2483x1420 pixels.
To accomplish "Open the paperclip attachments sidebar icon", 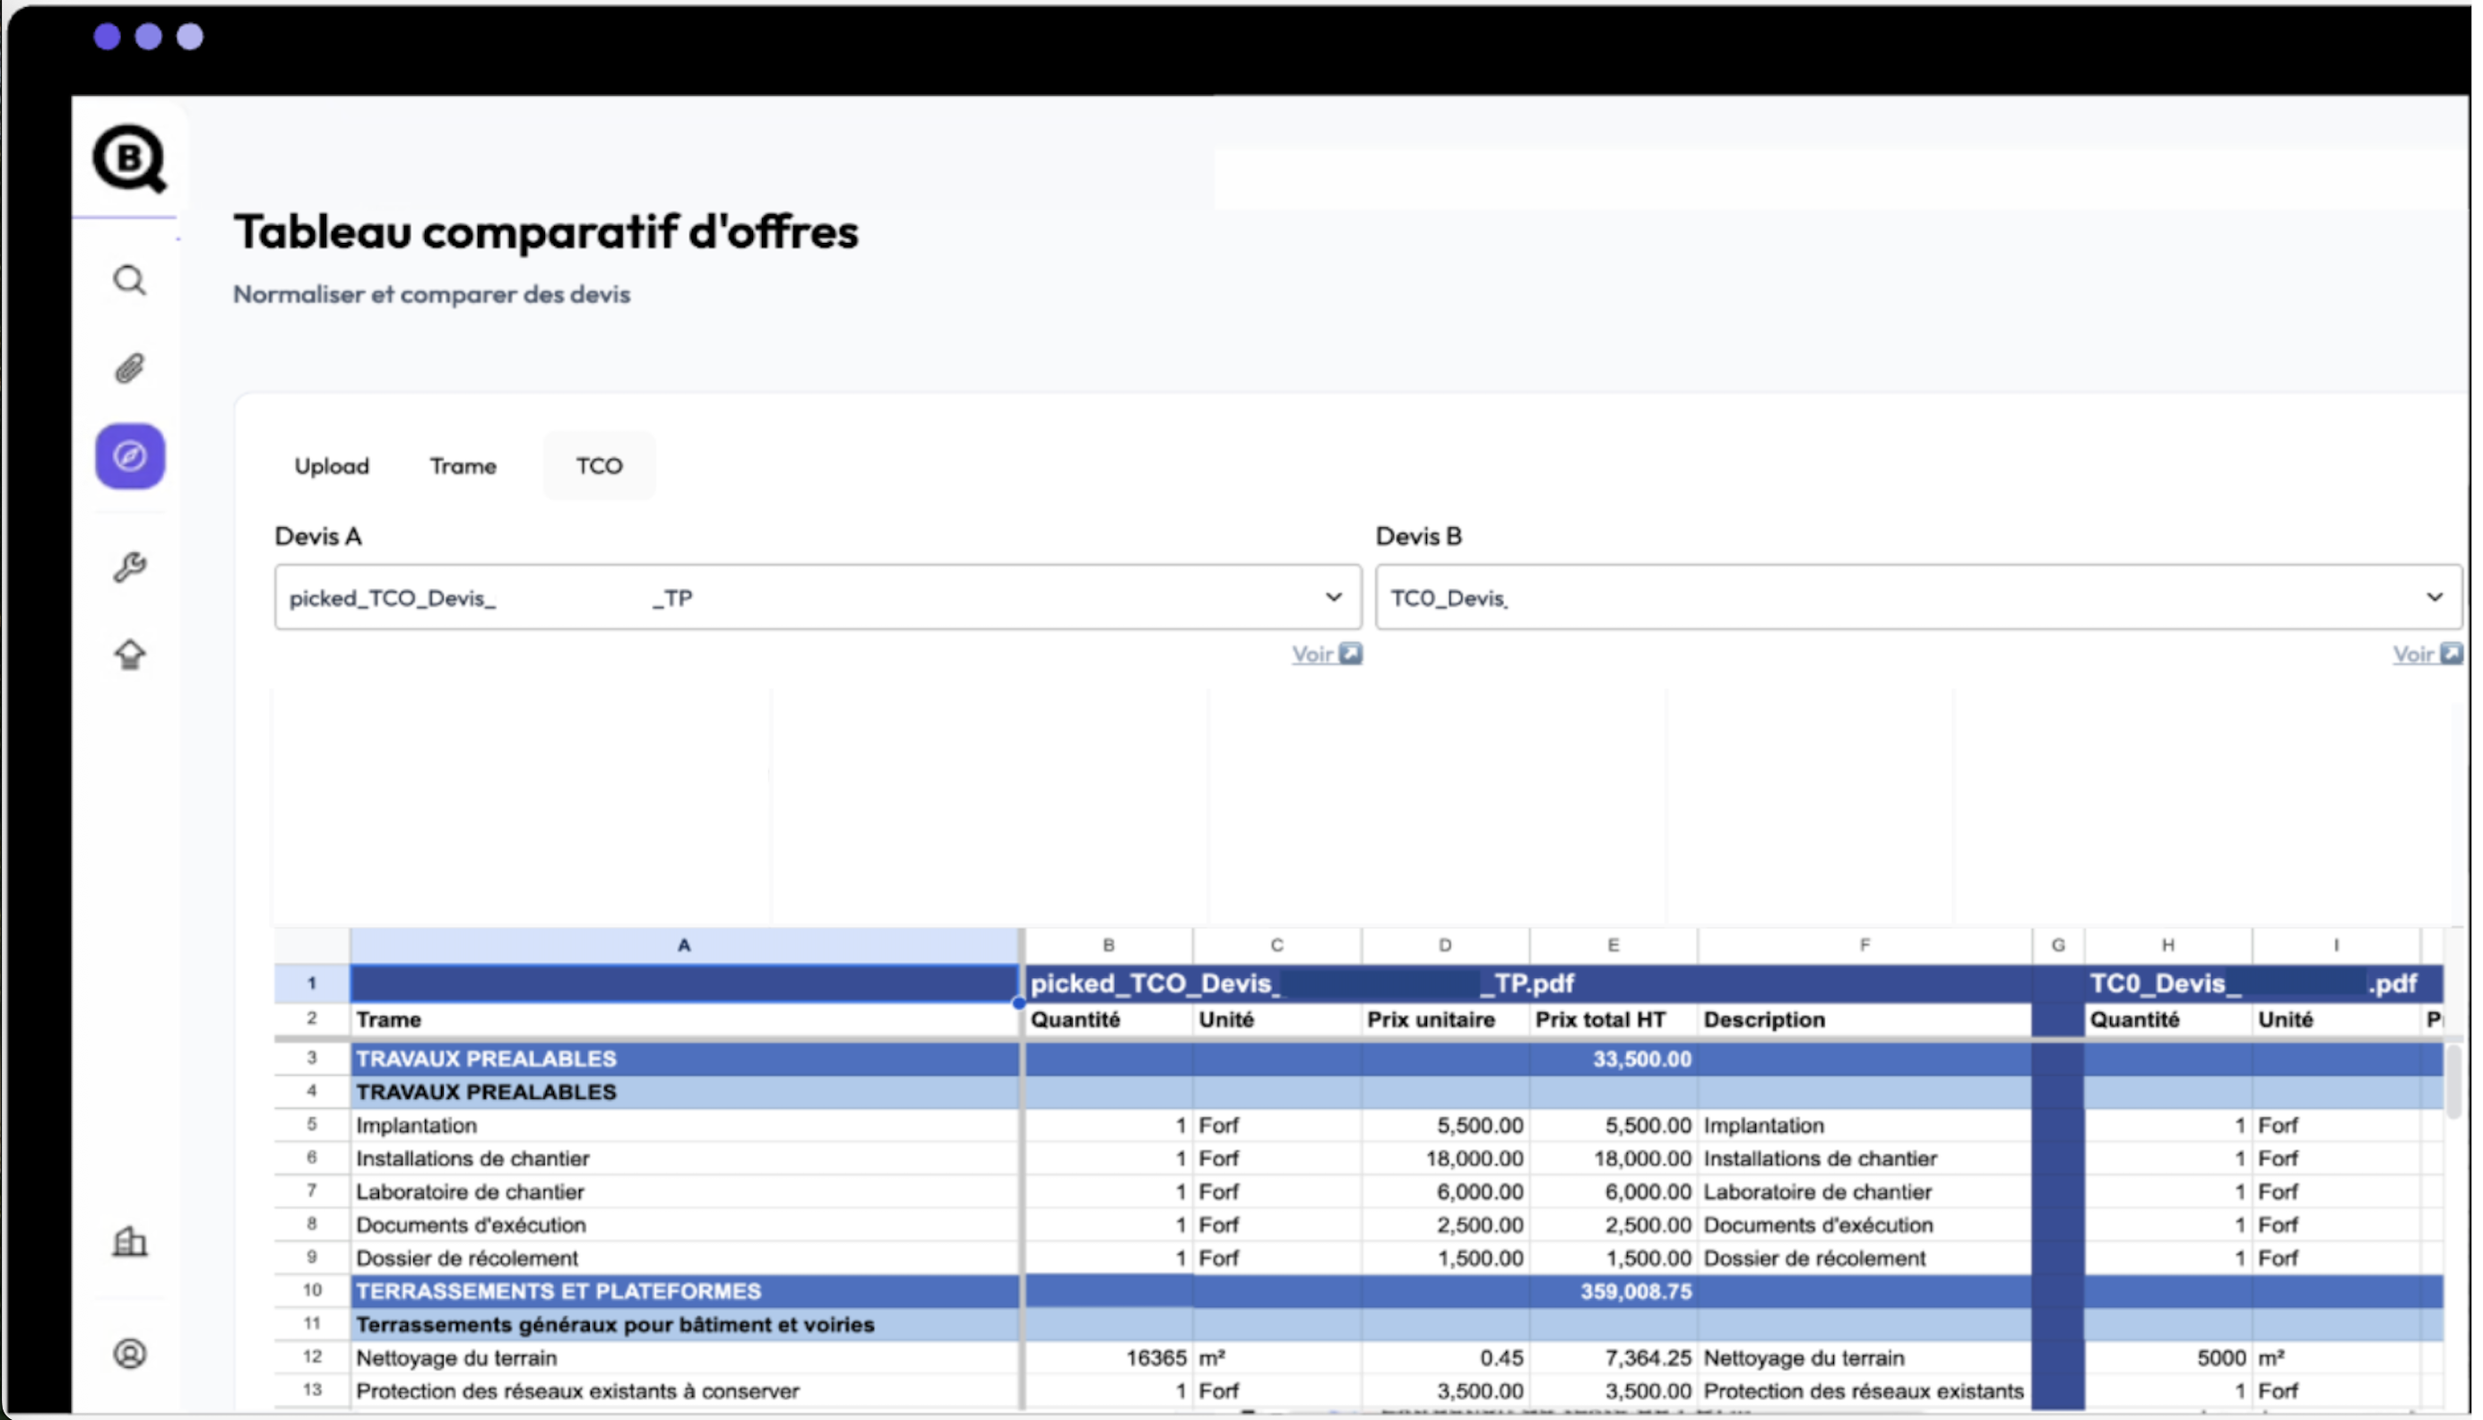I will click(130, 368).
